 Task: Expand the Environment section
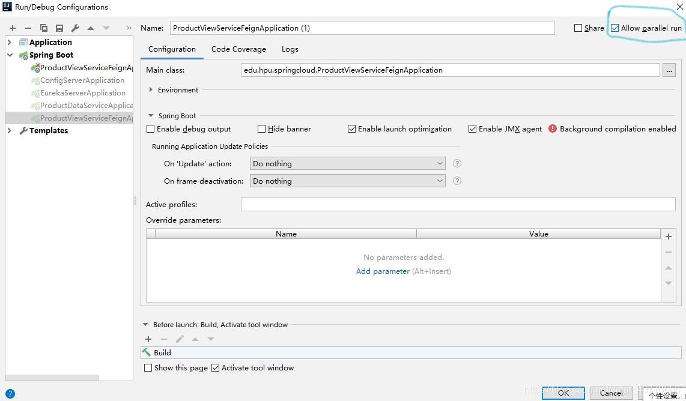tap(151, 89)
